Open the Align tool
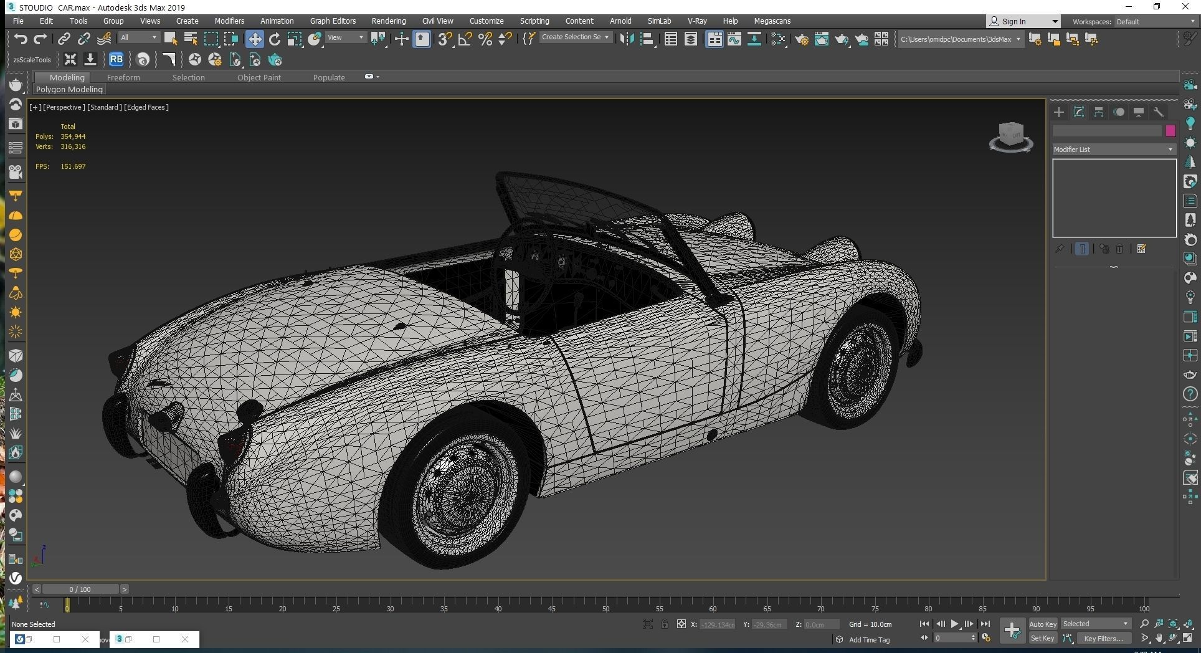1201x653 pixels. click(647, 39)
